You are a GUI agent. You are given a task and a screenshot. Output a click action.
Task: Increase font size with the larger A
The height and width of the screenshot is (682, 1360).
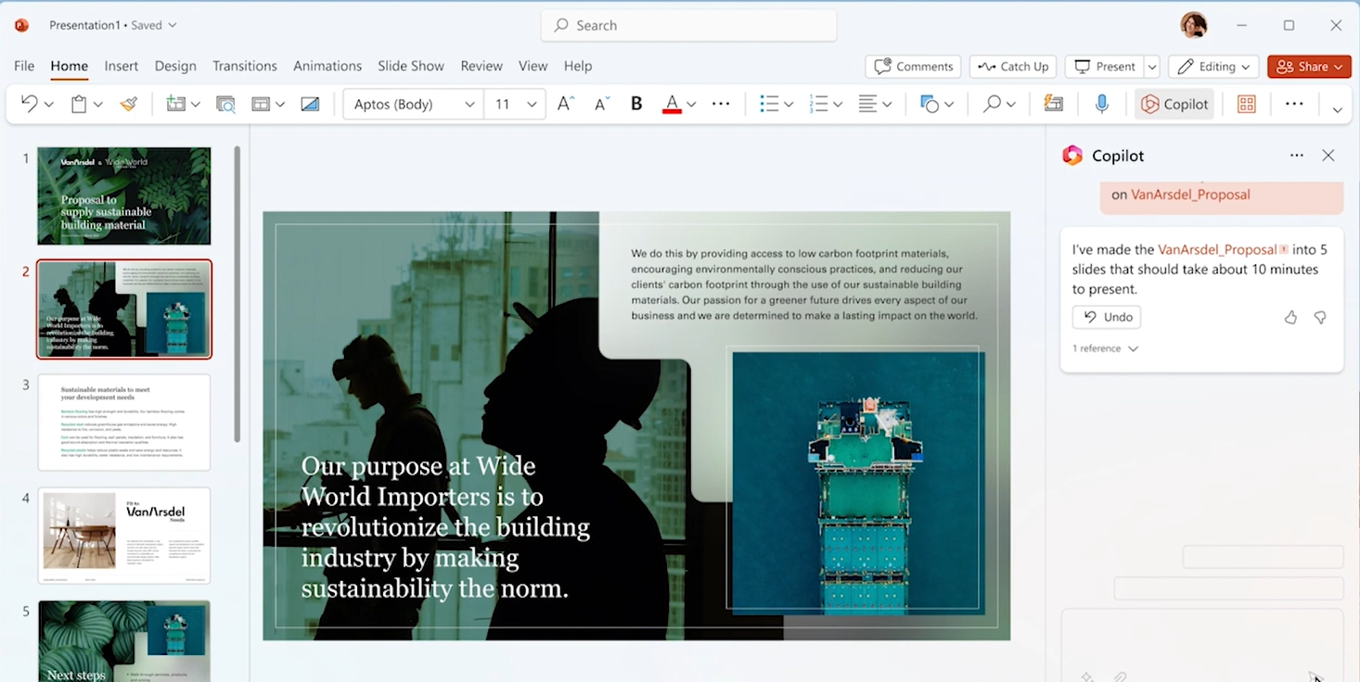(566, 104)
